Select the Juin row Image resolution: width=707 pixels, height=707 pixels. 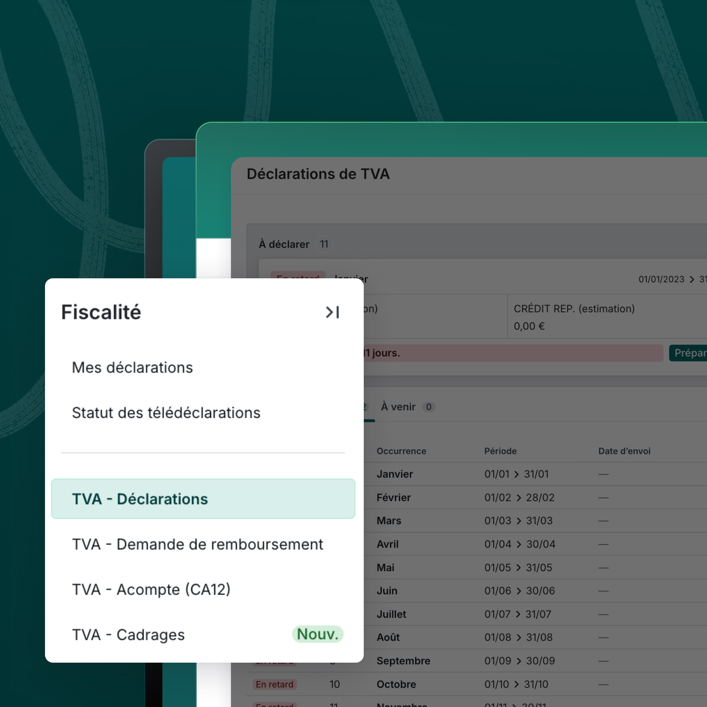535,591
